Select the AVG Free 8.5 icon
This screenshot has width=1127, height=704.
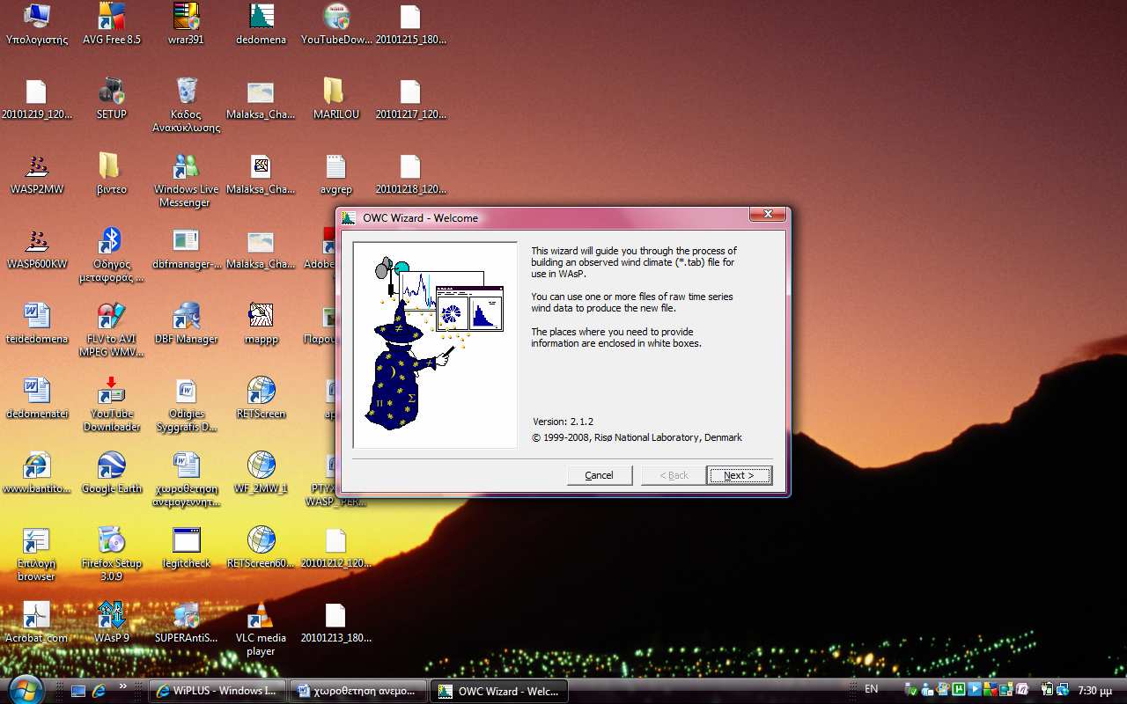(112, 25)
